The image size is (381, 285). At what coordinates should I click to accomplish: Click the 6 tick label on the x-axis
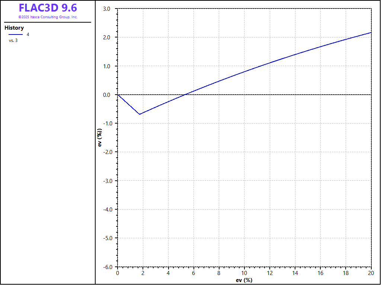(193, 273)
